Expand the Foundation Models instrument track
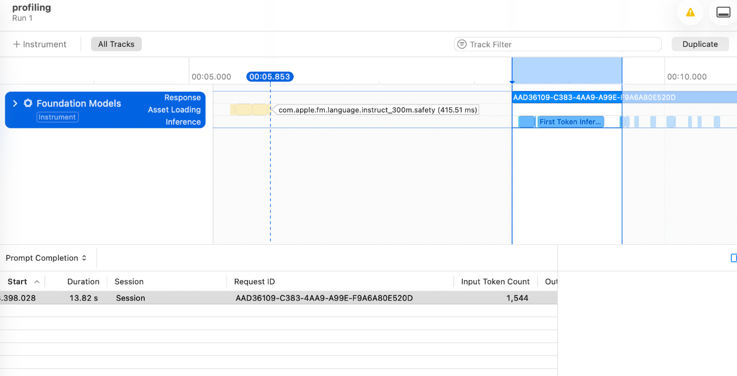 point(15,103)
